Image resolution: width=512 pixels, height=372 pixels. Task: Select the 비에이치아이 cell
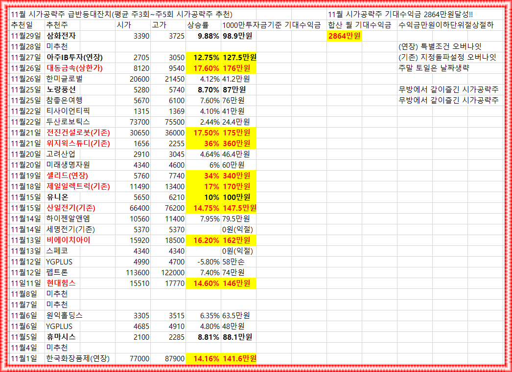pyautogui.click(x=80, y=241)
